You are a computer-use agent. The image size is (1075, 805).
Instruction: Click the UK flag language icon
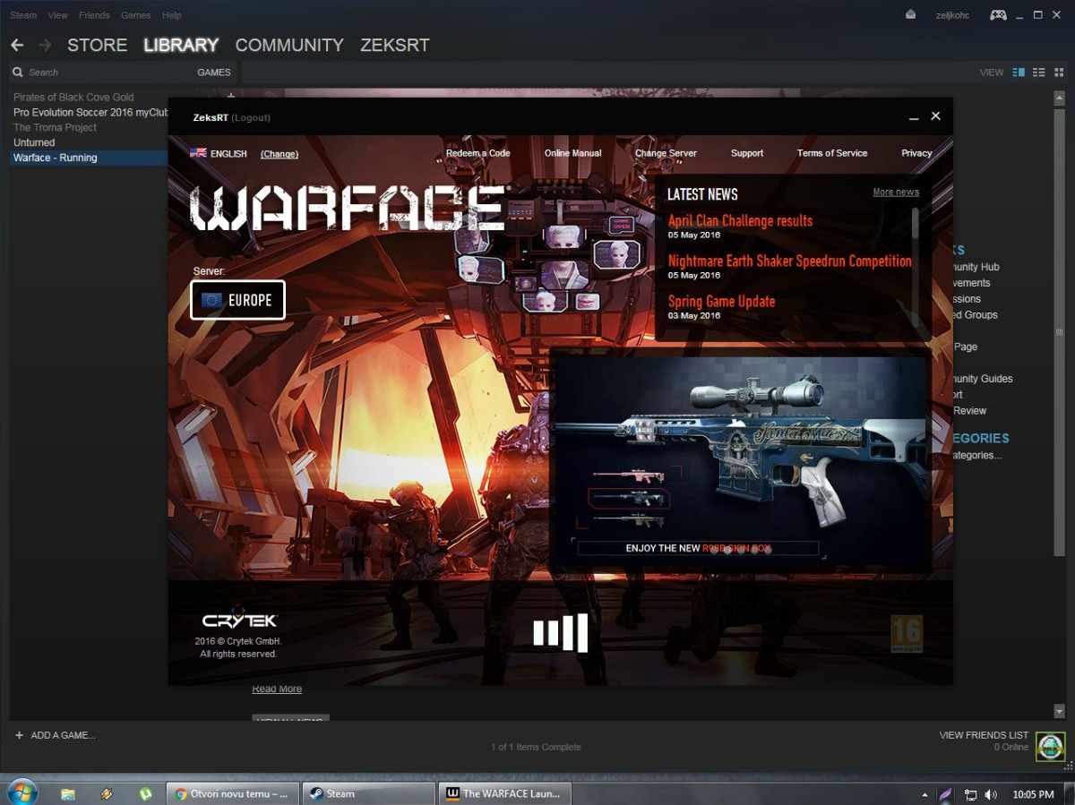(198, 153)
